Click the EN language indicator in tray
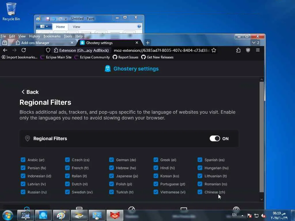The height and width of the screenshot is (221, 295). click(235, 215)
